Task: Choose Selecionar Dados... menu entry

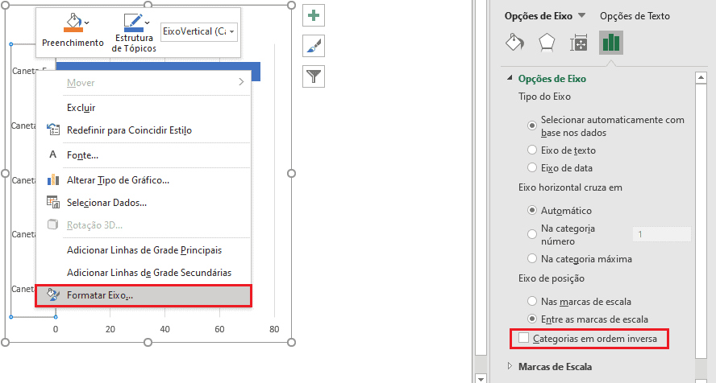Action: pyautogui.click(x=143, y=203)
